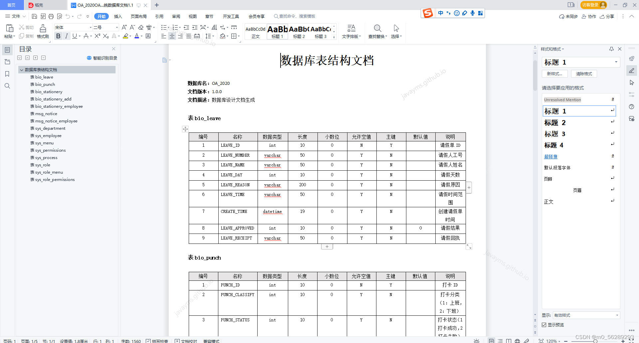Click the Undo arrow icon
The image size is (639, 343).
tap(68, 16)
